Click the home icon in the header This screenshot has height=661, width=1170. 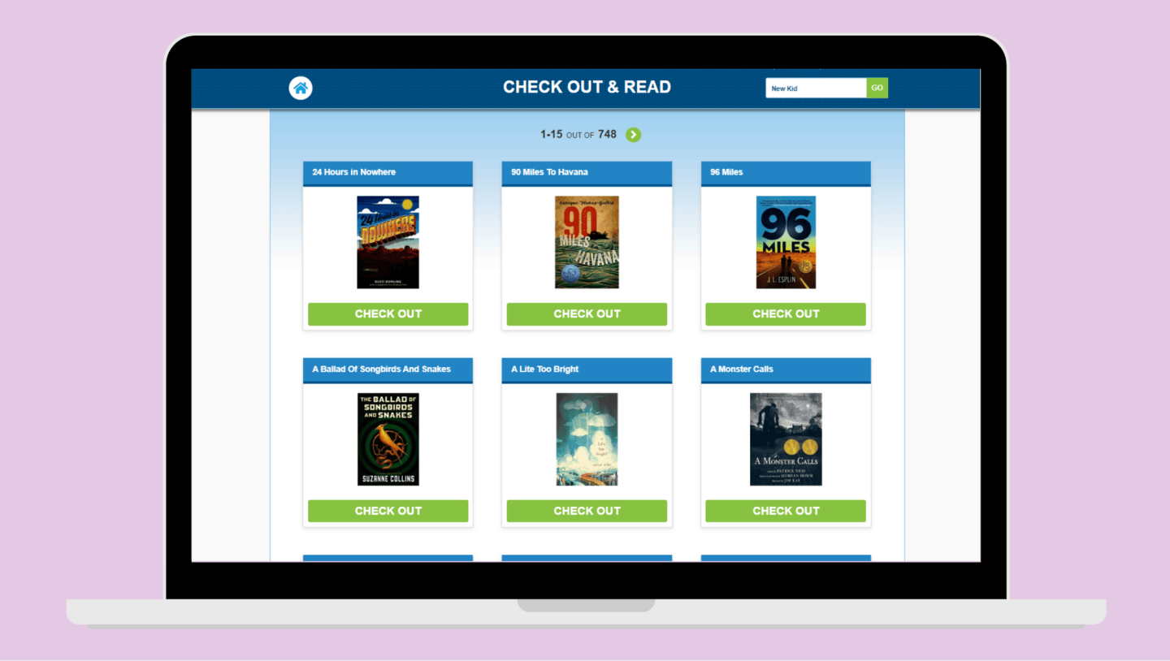point(301,88)
